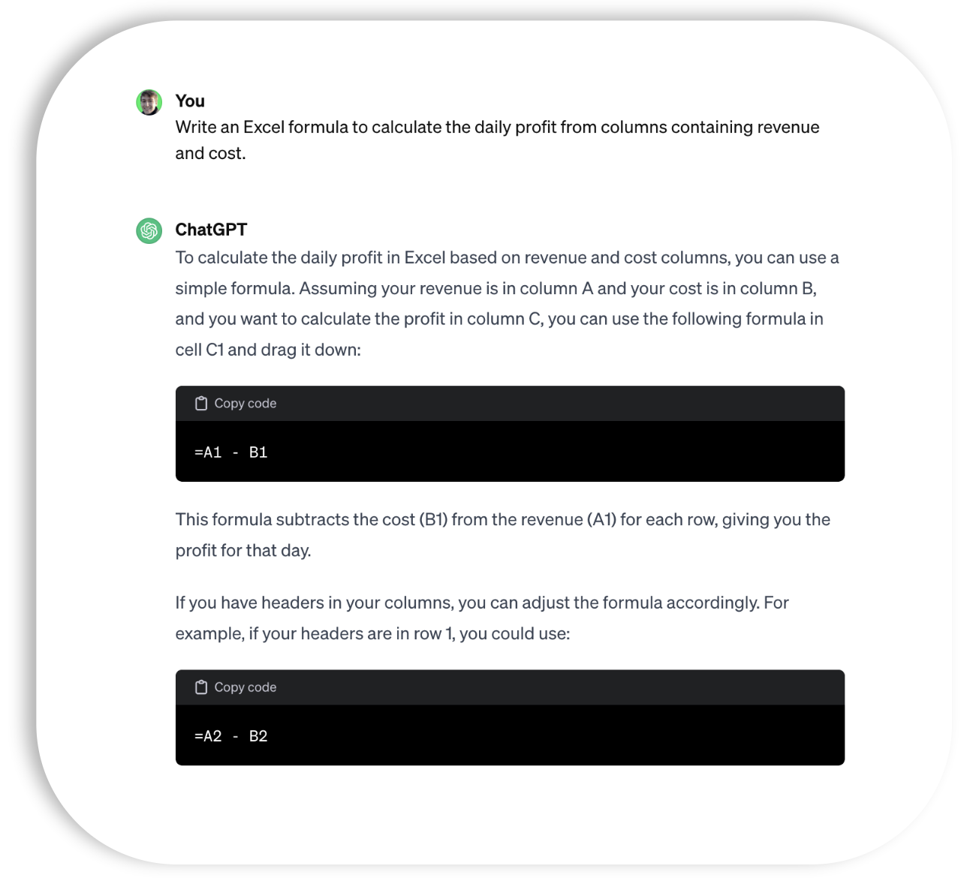Select the "ChatGPT" sender name
The width and height of the screenshot is (976, 884).
click(211, 230)
